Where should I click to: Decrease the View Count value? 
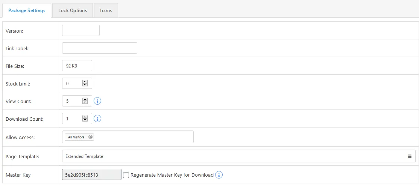(x=85, y=103)
